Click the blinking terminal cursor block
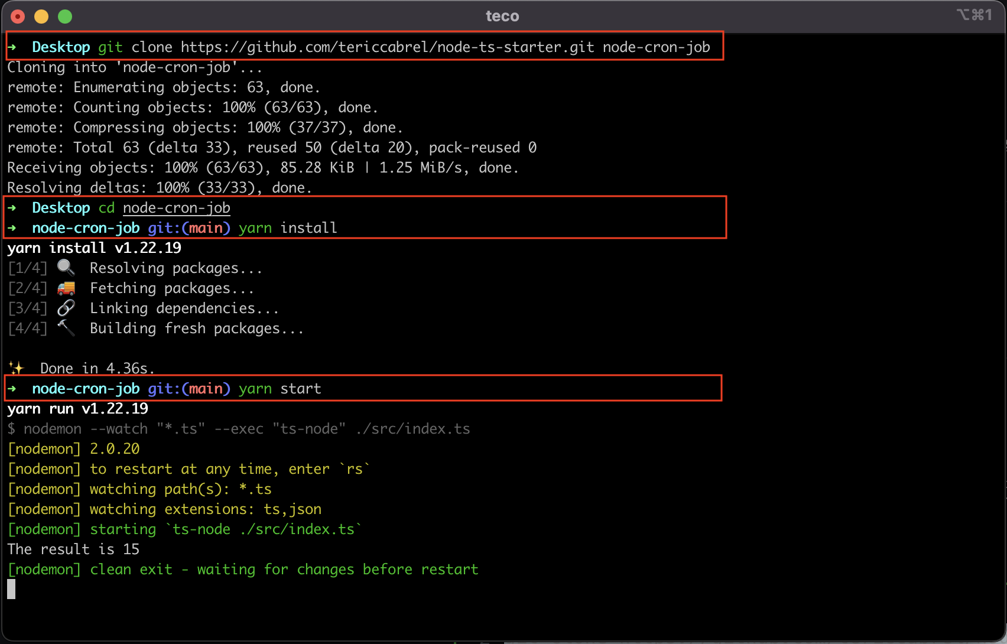1007x644 pixels. click(x=11, y=589)
